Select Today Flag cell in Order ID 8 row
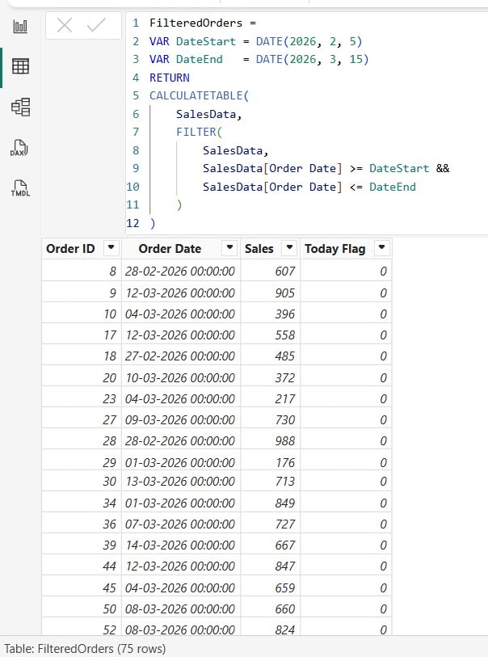 [x=346, y=271]
